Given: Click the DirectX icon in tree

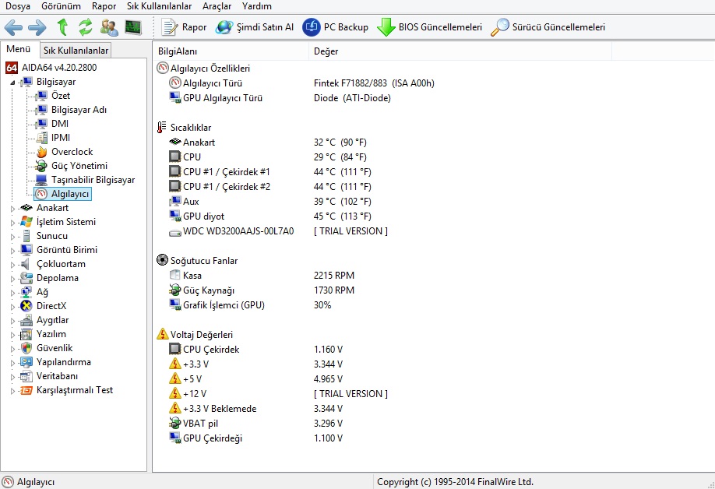Looking at the screenshot, I should tap(26, 306).
